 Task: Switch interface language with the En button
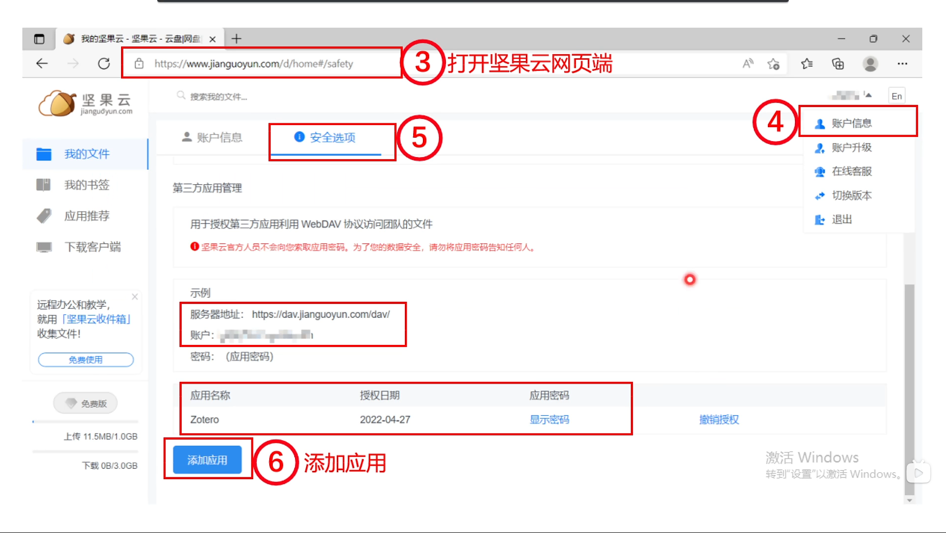897,95
